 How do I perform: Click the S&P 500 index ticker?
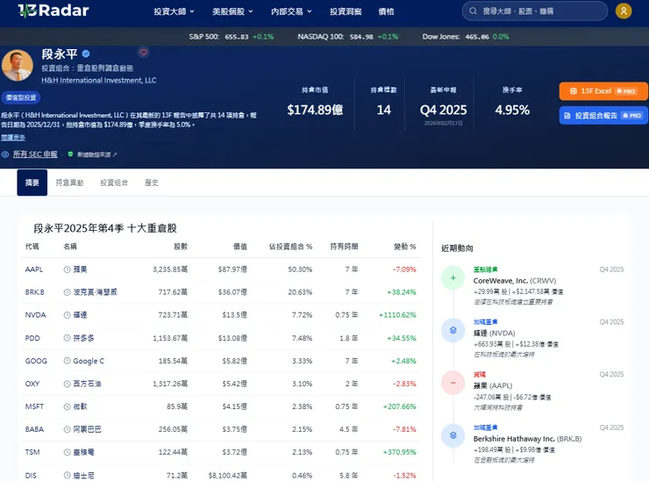[231, 37]
